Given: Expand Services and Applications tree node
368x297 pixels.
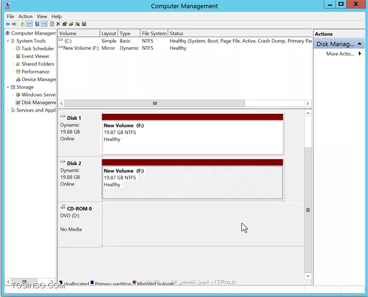Looking at the screenshot, I should tap(8, 110).
